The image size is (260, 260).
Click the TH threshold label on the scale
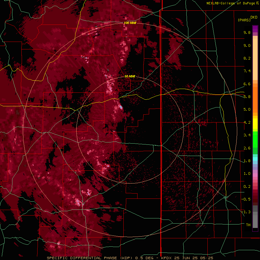point(248,225)
